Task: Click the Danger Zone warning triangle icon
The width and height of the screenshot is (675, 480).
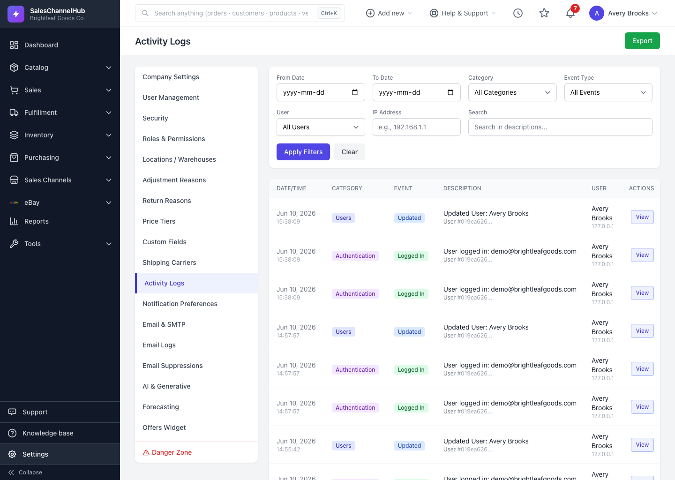Action: tap(146, 452)
